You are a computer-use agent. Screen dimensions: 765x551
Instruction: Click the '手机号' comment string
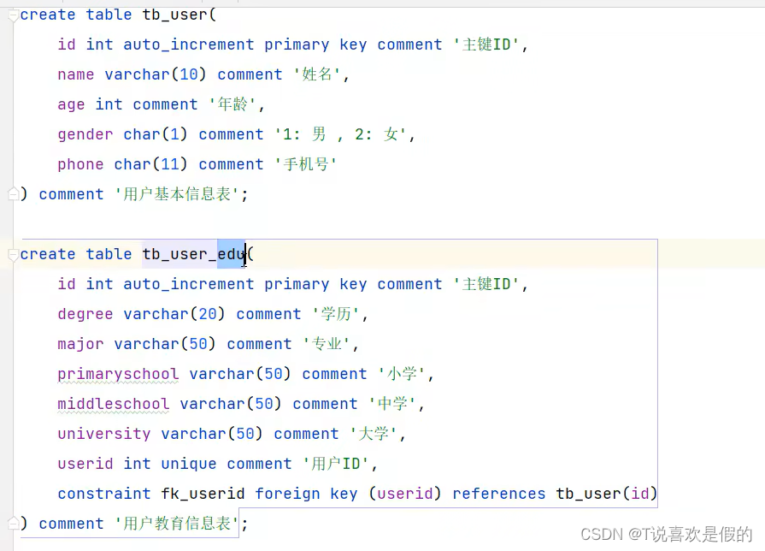305,164
